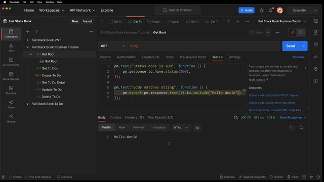
Task: Open the request more actions ellipsis
Action: (x=277, y=32)
